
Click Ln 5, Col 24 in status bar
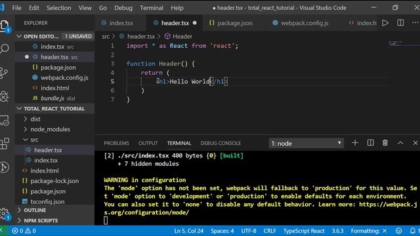[x=188, y=231]
